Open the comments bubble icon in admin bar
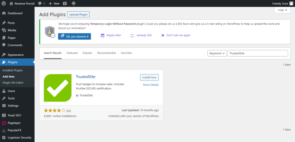 40,3
